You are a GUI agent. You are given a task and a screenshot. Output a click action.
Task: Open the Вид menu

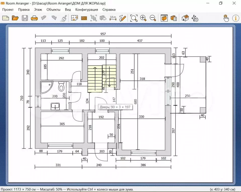[x=68, y=9]
